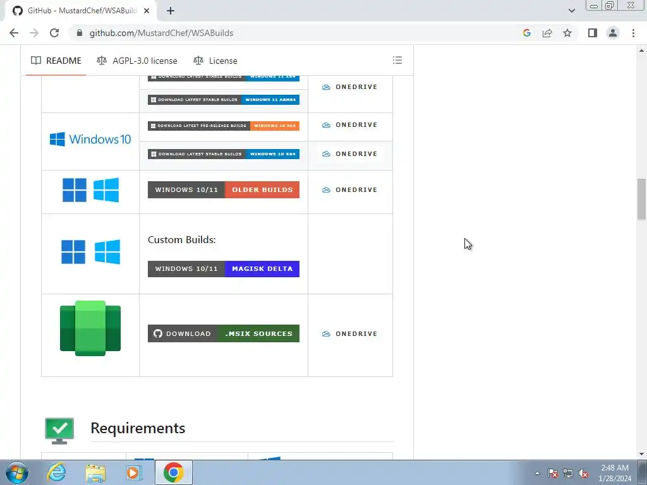Open OneDrive link for Windows 11 ARM64 row
Image resolution: width=647 pixels, height=485 pixels.
(x=350, y=87)
